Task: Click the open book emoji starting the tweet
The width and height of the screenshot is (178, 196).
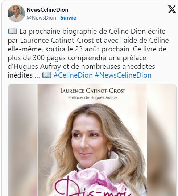Action: pyautogui.click(x=13, y=31)
